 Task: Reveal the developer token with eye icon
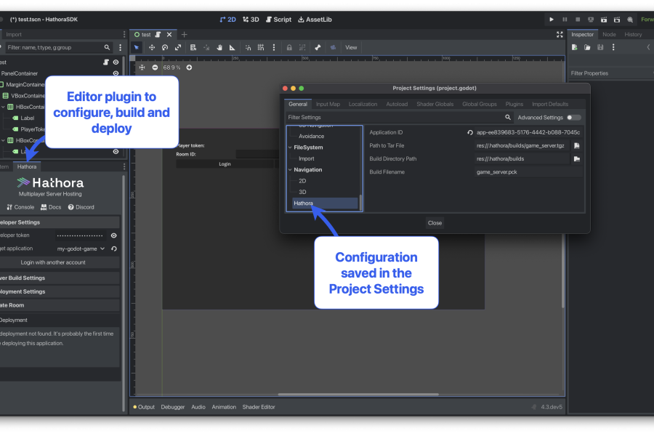click(x=114, y=235)
